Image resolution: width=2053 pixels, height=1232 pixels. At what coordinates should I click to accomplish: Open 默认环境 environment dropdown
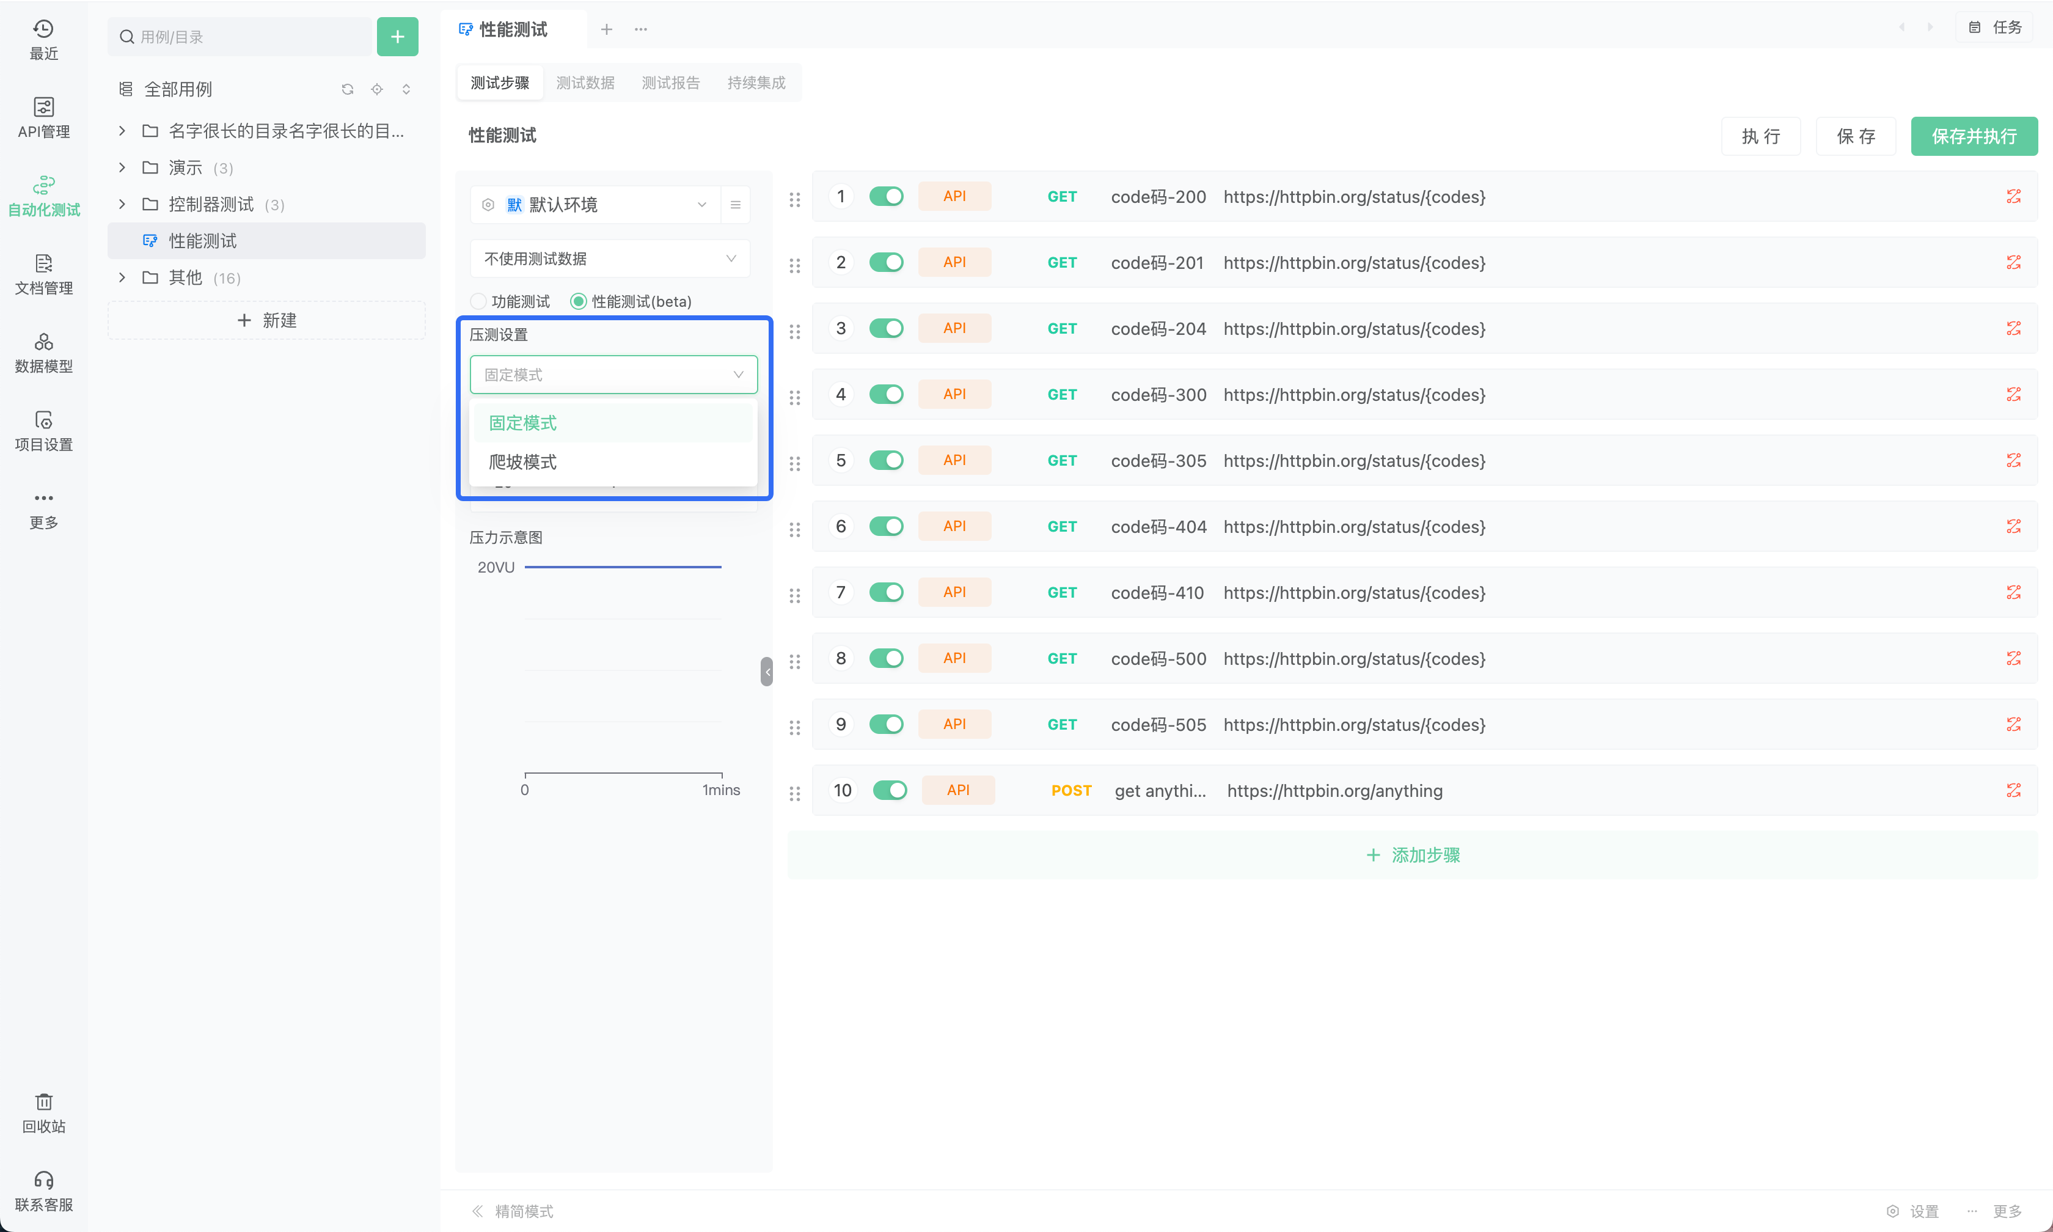click(x=595, y=204)
